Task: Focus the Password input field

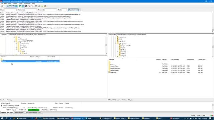Action: (51, 10)
